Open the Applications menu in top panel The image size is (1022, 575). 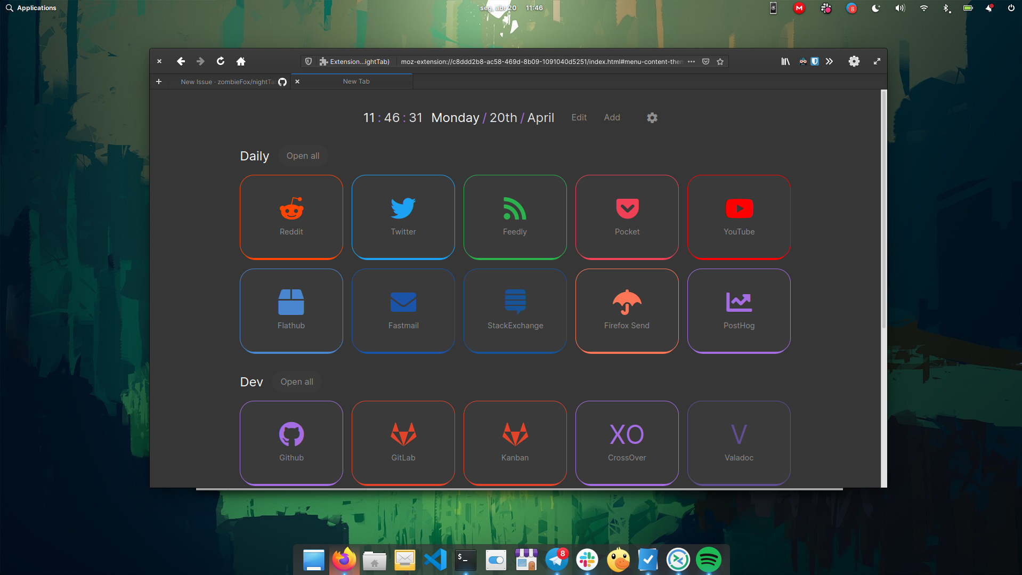point(31,8)
